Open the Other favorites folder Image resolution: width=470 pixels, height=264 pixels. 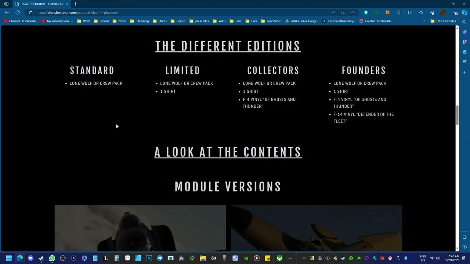tap(443, 21)
